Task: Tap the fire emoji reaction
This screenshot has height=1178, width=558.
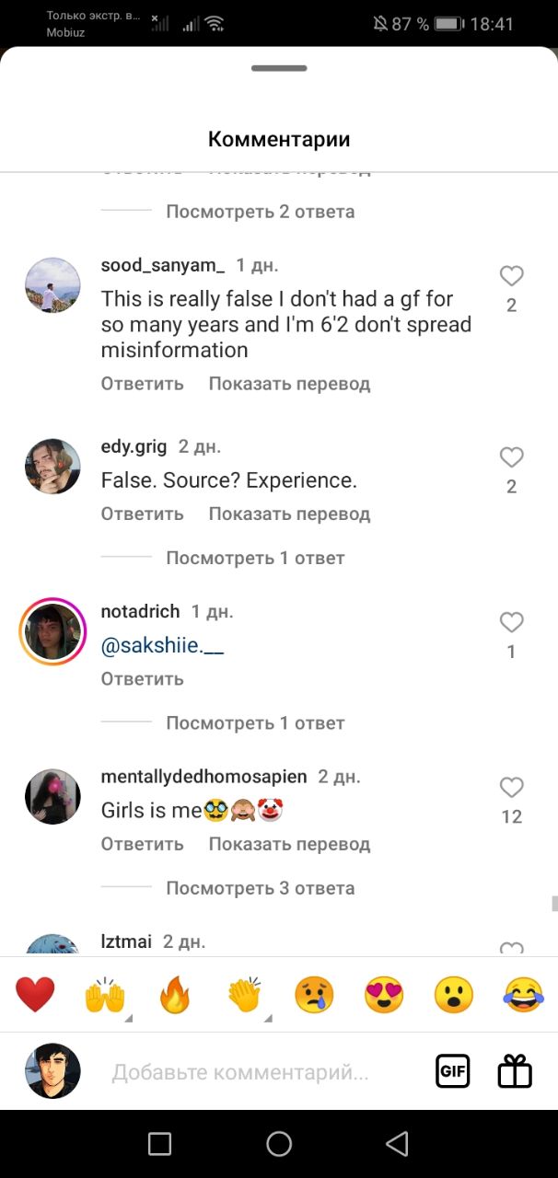Action: pyautogui.click(x=175, y=995)
